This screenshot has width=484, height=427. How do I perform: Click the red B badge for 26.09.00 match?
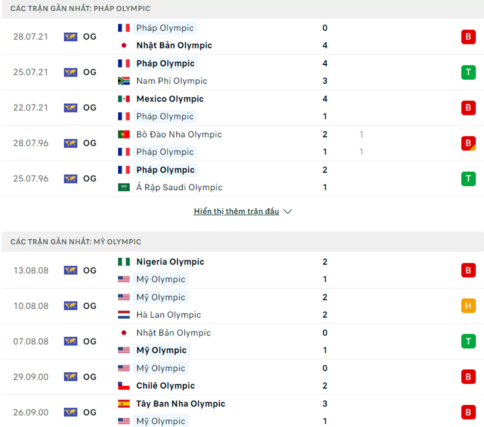(x=468, y=412)
